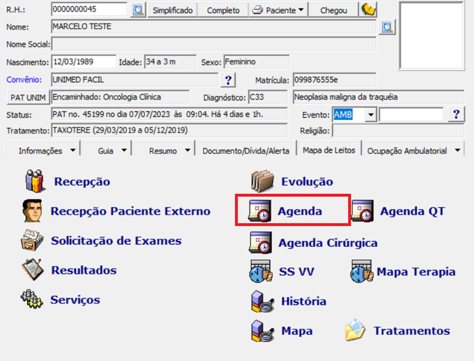Click the Recepção text link

[x=82, y=181]
